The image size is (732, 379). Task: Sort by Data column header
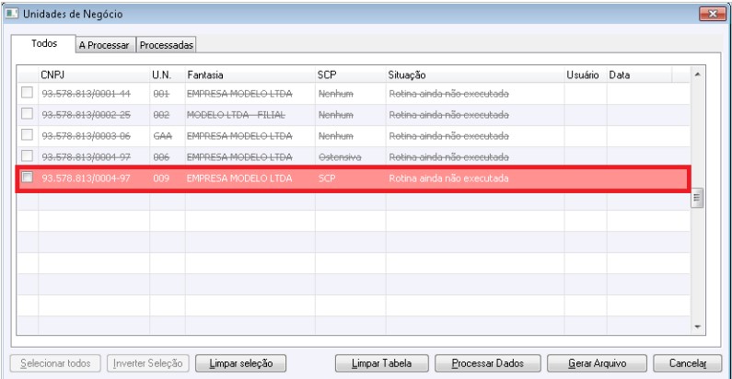tap(640, 75)
